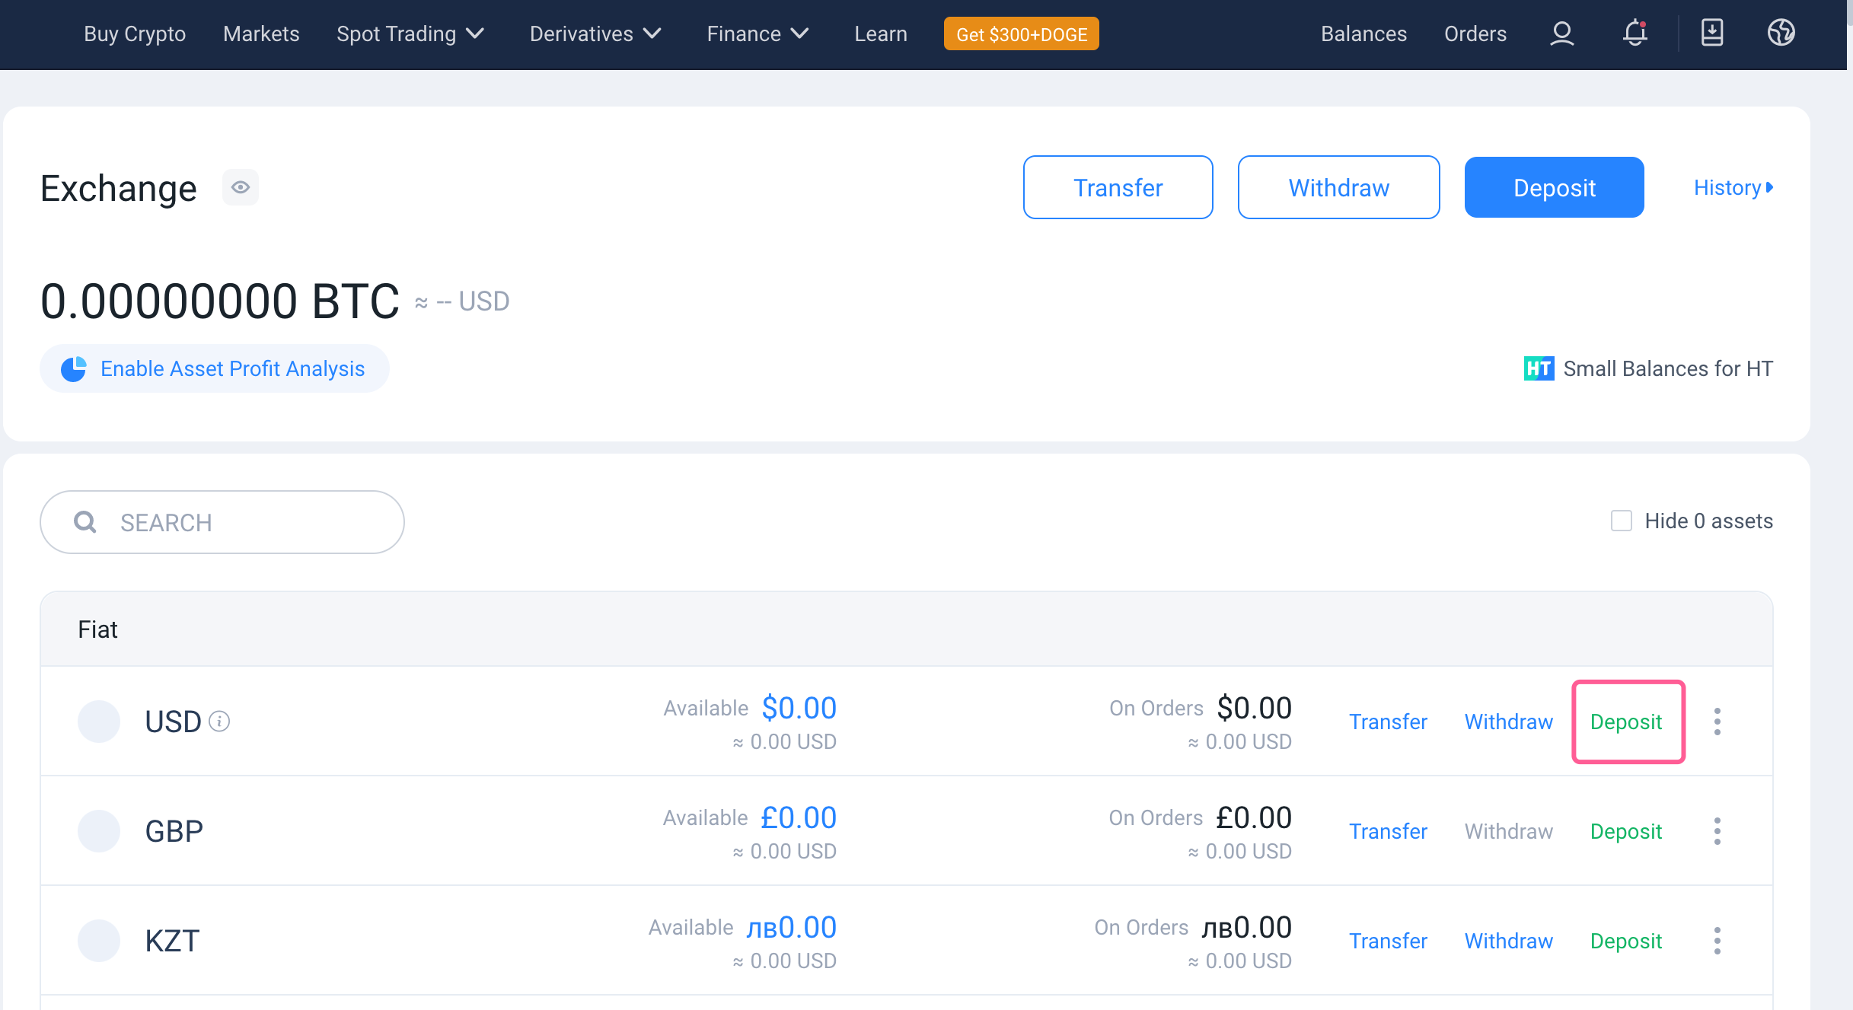Viewport: 1853px width, 1010px height.
Task: Click the History link
Action: pyautogui.click(x=1730, y=188)
